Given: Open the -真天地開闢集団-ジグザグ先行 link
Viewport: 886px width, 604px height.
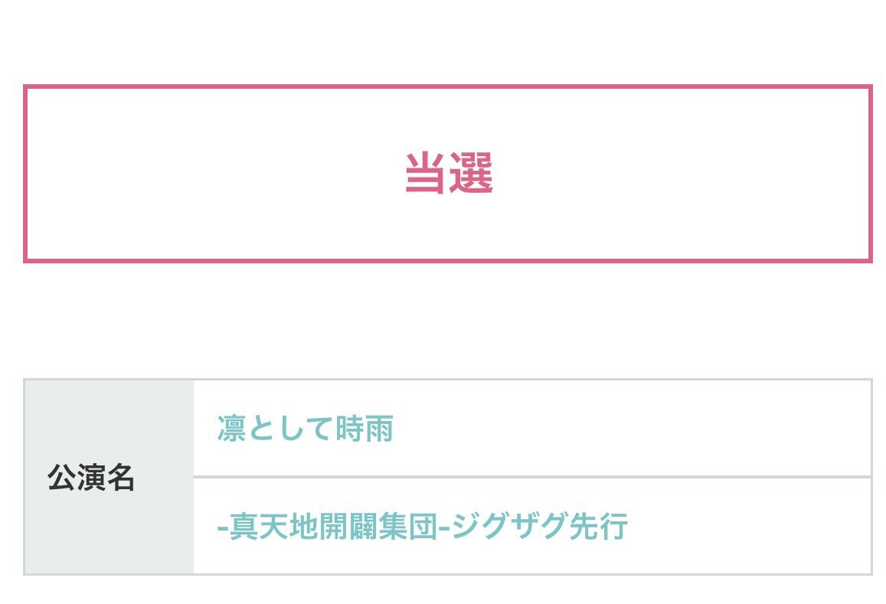Looking at the screenshot, I should click(x=423, y=527).
